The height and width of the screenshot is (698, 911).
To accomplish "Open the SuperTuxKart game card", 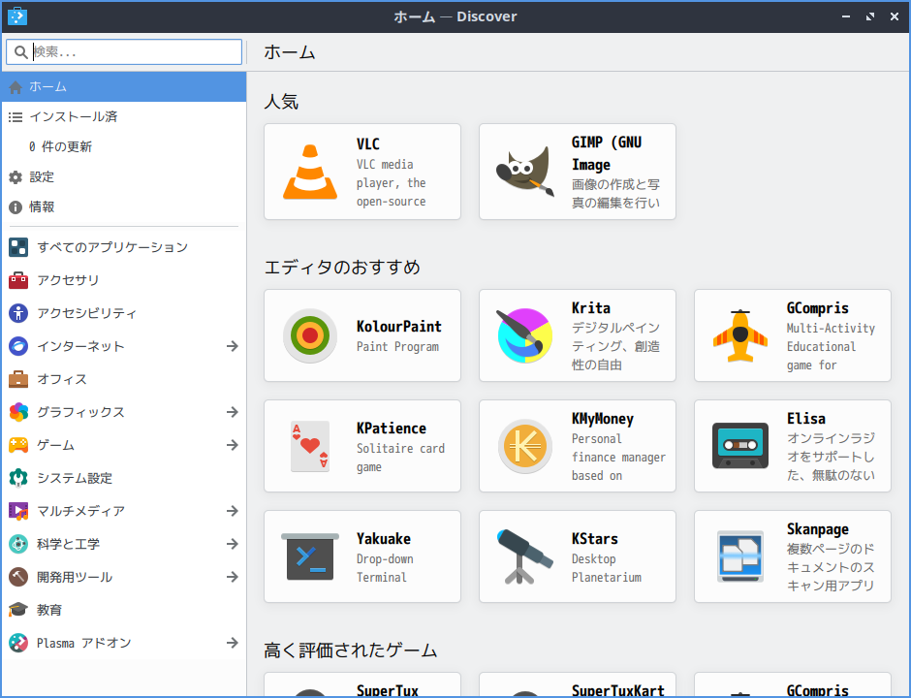I will (x=578, y=685).
